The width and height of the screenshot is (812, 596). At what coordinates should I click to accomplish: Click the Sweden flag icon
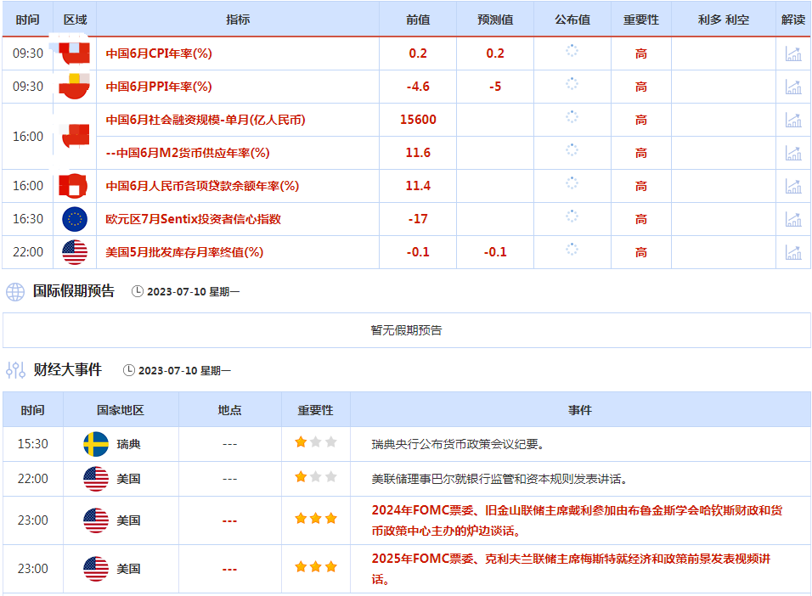[x=96, y=444]
